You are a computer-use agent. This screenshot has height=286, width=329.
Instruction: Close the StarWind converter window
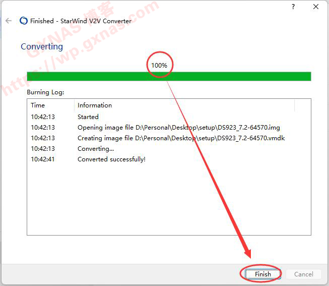pyautogui.click(x=316, y=7)
